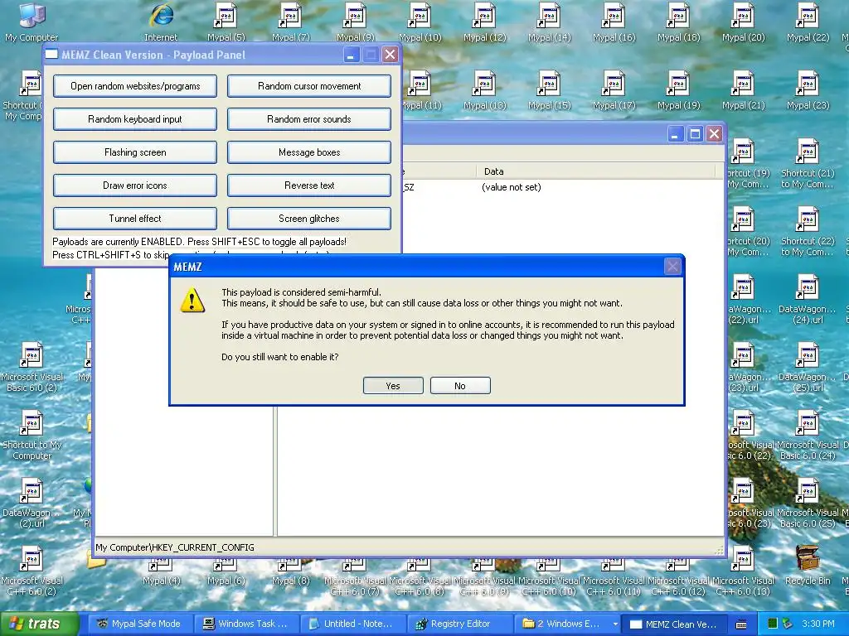Select Microsoft Visual Basic 6.0 (25) icon
849x636 pixels.
click(x=808, y=503)
